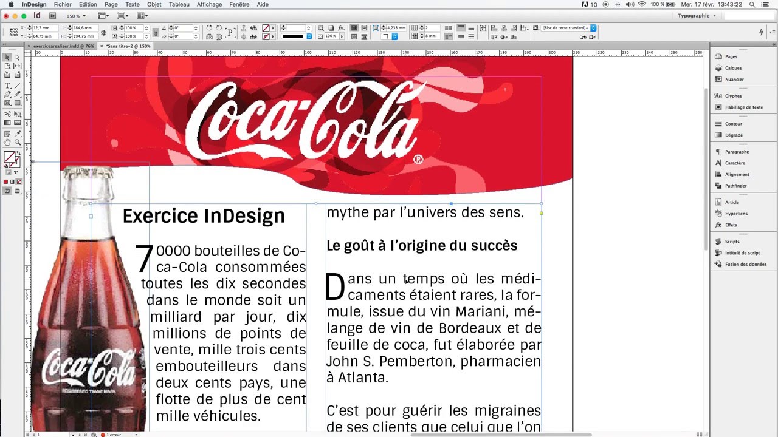Open the Paragraphe panel
This screenshot has height=437, width=778.
[x=737, y=152]
